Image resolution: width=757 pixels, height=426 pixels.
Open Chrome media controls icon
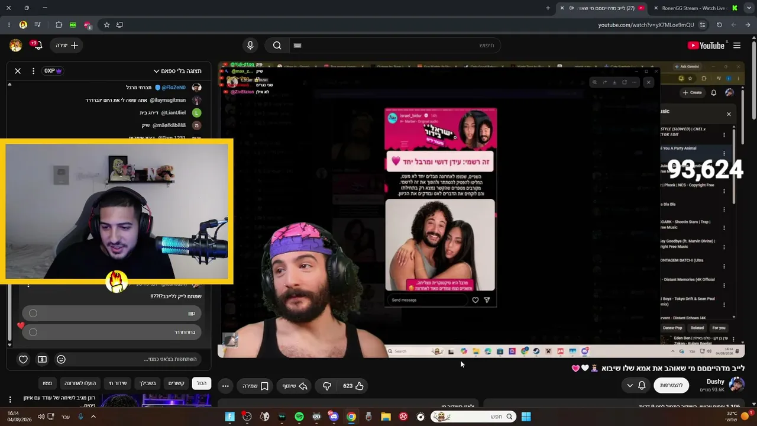click(37, 25)
